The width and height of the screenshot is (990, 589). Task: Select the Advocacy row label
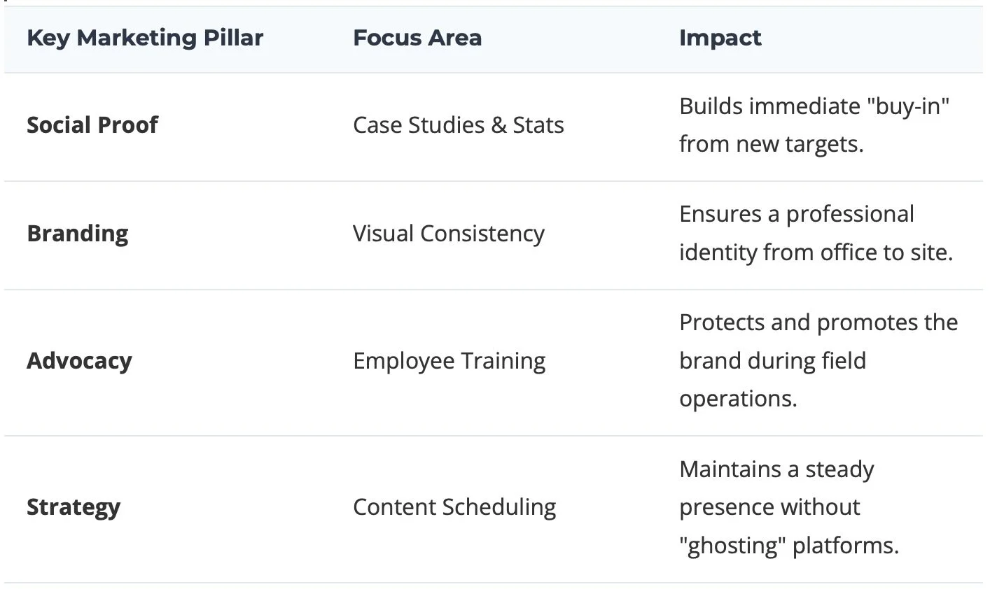79,361
